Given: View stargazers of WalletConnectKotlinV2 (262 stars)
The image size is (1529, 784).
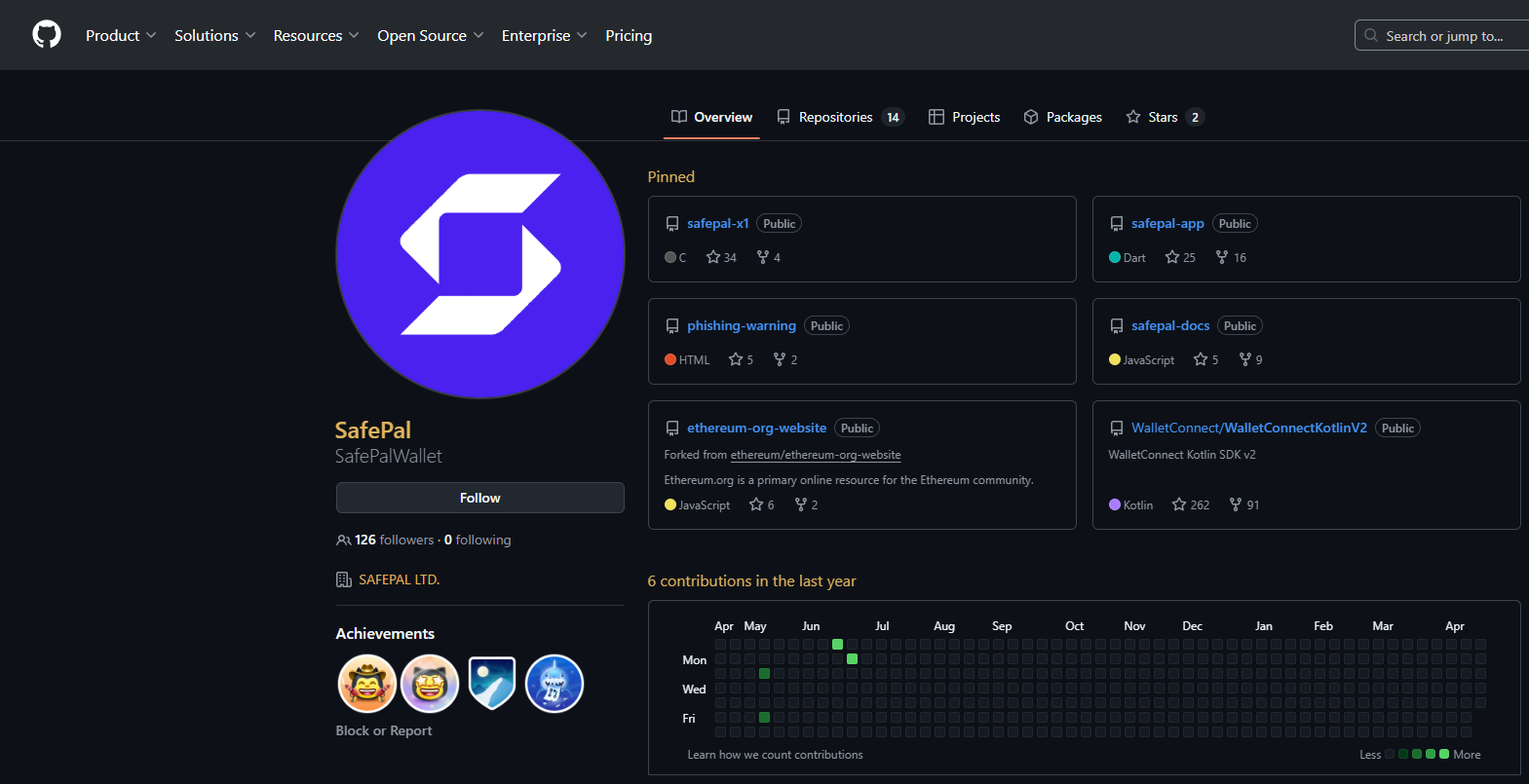Looking at the screenshot, I should coord(1191,504).
